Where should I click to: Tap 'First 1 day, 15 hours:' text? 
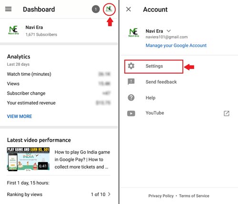(x=28, y=183)
